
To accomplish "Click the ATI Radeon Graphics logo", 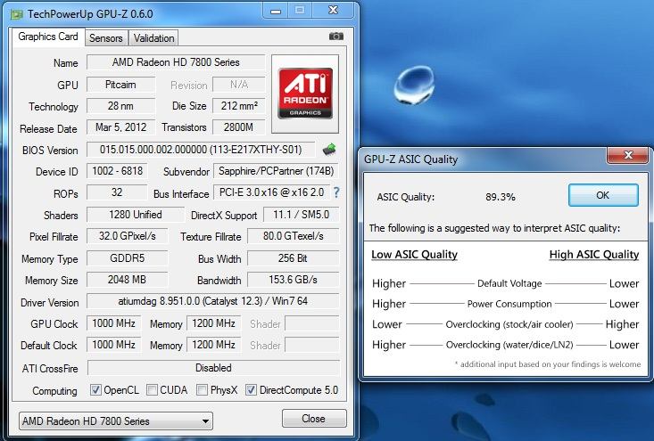I will pos(305,94).
